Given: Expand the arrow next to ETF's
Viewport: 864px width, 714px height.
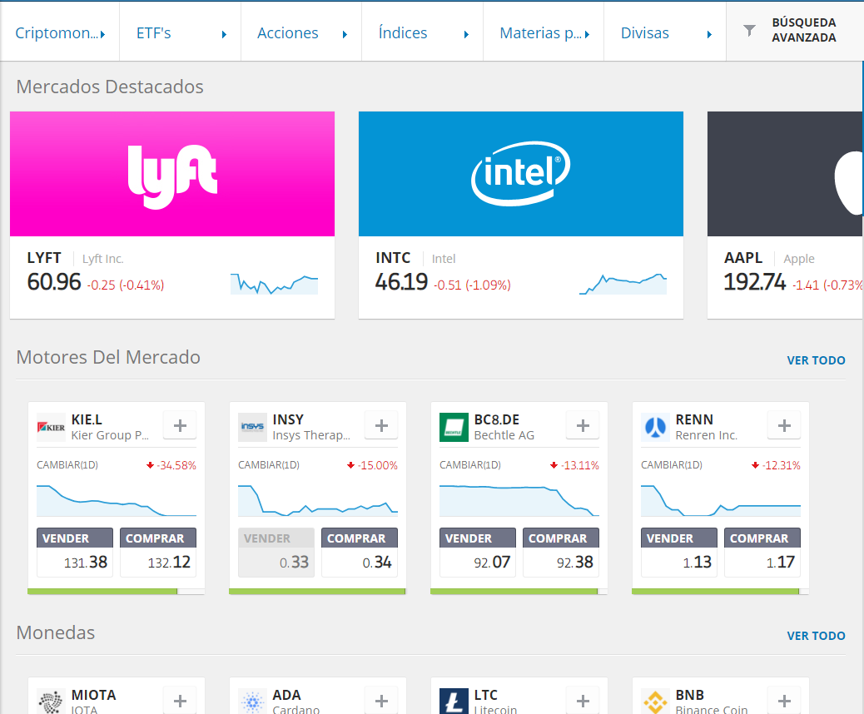Looking at the screenshot, I should [x=224, y=34].
